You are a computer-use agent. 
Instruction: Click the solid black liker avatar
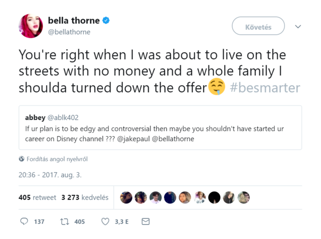tap(214, 197)
